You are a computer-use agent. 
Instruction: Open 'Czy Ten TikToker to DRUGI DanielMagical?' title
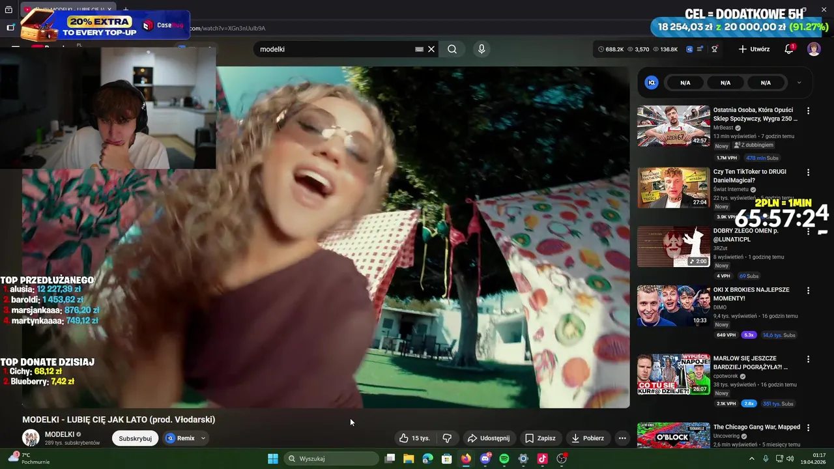[750, 176]
